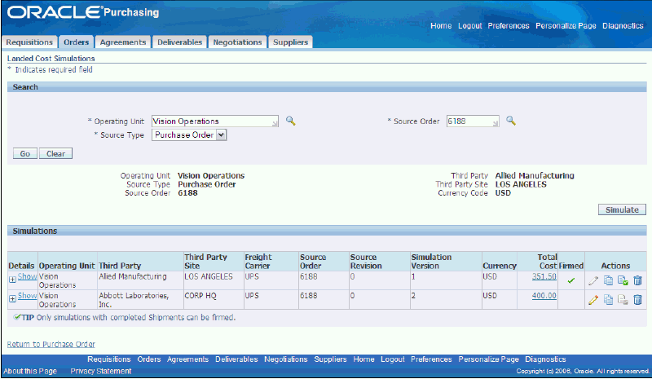Click the Show link for Abbott Laboratories
The height and width of the screenshot is (379, 652).
pos(28,295)
